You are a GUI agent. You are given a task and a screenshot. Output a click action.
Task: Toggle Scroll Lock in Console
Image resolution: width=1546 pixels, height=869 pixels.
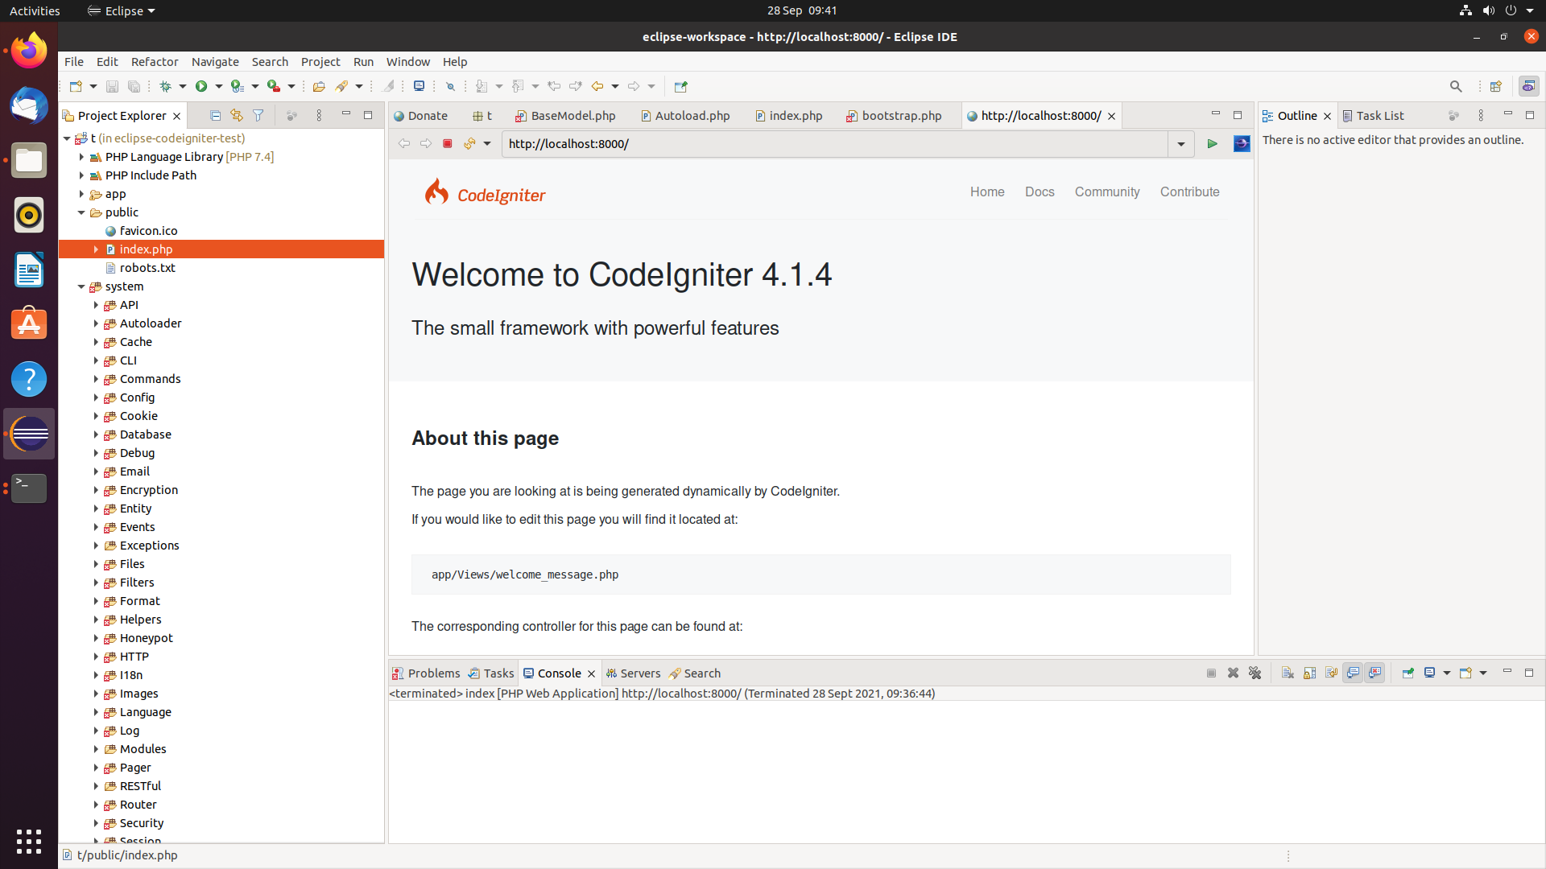tap(1309, 673)
